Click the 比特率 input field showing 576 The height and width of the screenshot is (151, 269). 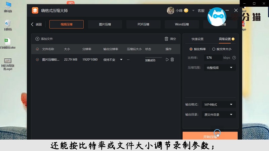[212, 58]
